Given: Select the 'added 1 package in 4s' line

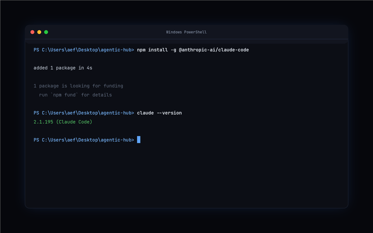Looking at the screenshot, I should [x=63, y=68].
